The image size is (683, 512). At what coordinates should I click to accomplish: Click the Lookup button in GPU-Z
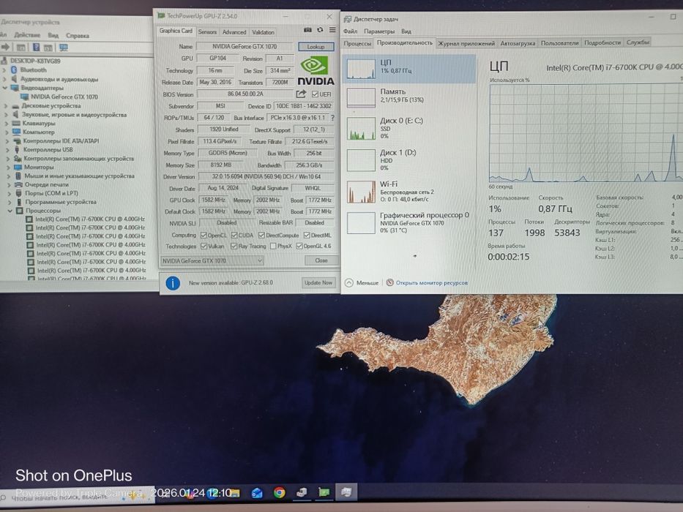[316, 47]
